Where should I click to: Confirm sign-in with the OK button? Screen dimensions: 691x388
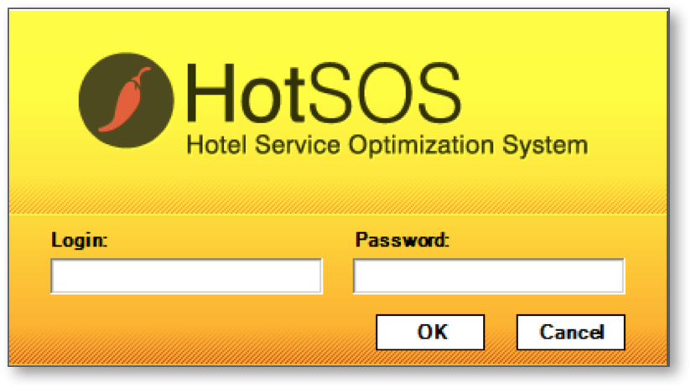(430, 332)
